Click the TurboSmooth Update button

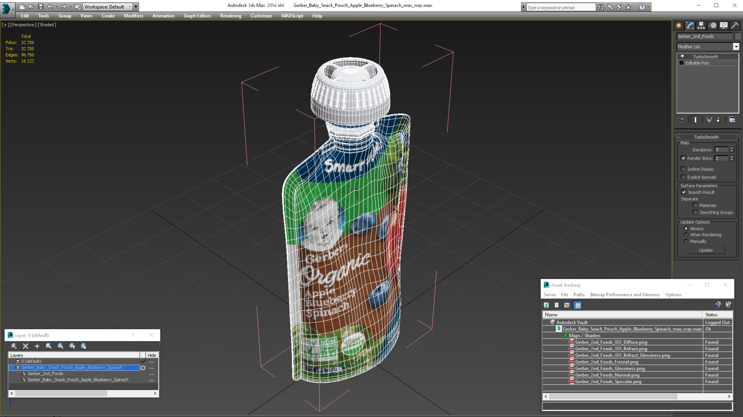click(x=706, y=250)
